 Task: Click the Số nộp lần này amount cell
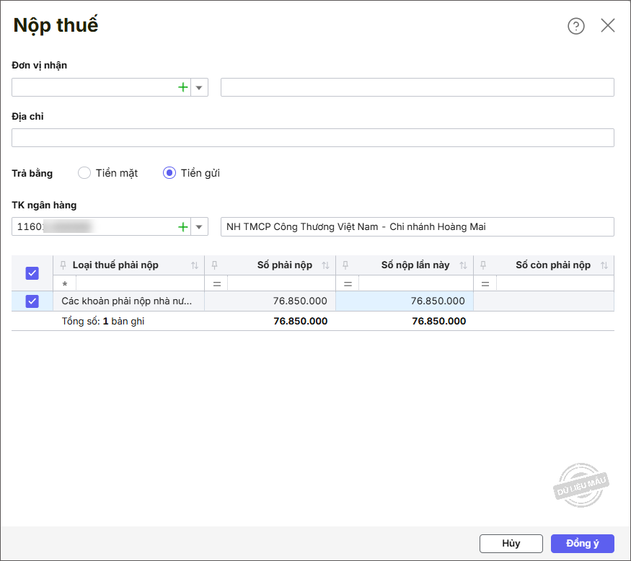(x=405, y=301)
